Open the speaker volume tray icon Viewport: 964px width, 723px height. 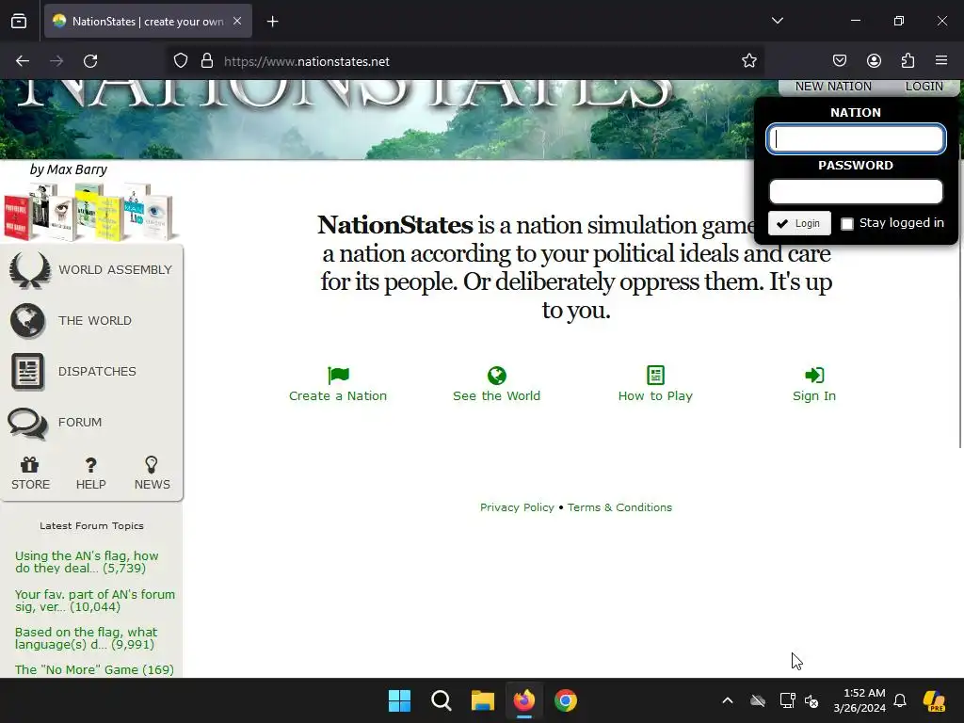tap(811, 700)
